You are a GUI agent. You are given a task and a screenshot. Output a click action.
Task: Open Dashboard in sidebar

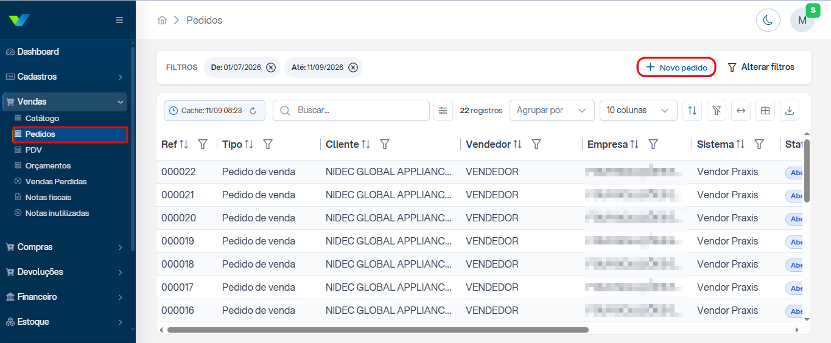(x=65, y=52)
